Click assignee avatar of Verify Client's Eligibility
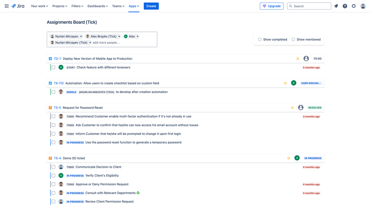This screenshot has width=371, height=206. pyautogui.click(x=61, y=175)
